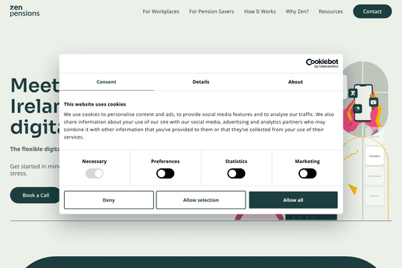The width and height of the screenshot is (402, 268).
Task: Click the Book a Call button
Action: click(x=36, y=195)
